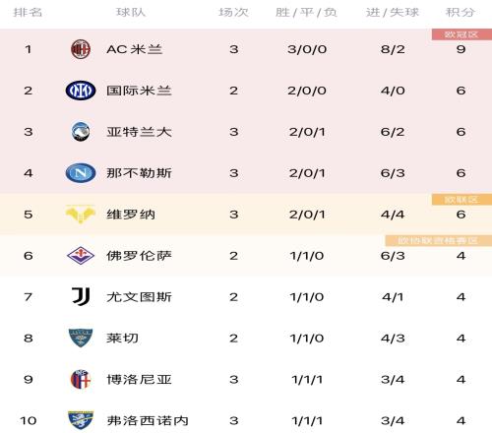The height and width of the screenshot is (433, 492).
Task: Click the 积分 column header
Action: 461,13
